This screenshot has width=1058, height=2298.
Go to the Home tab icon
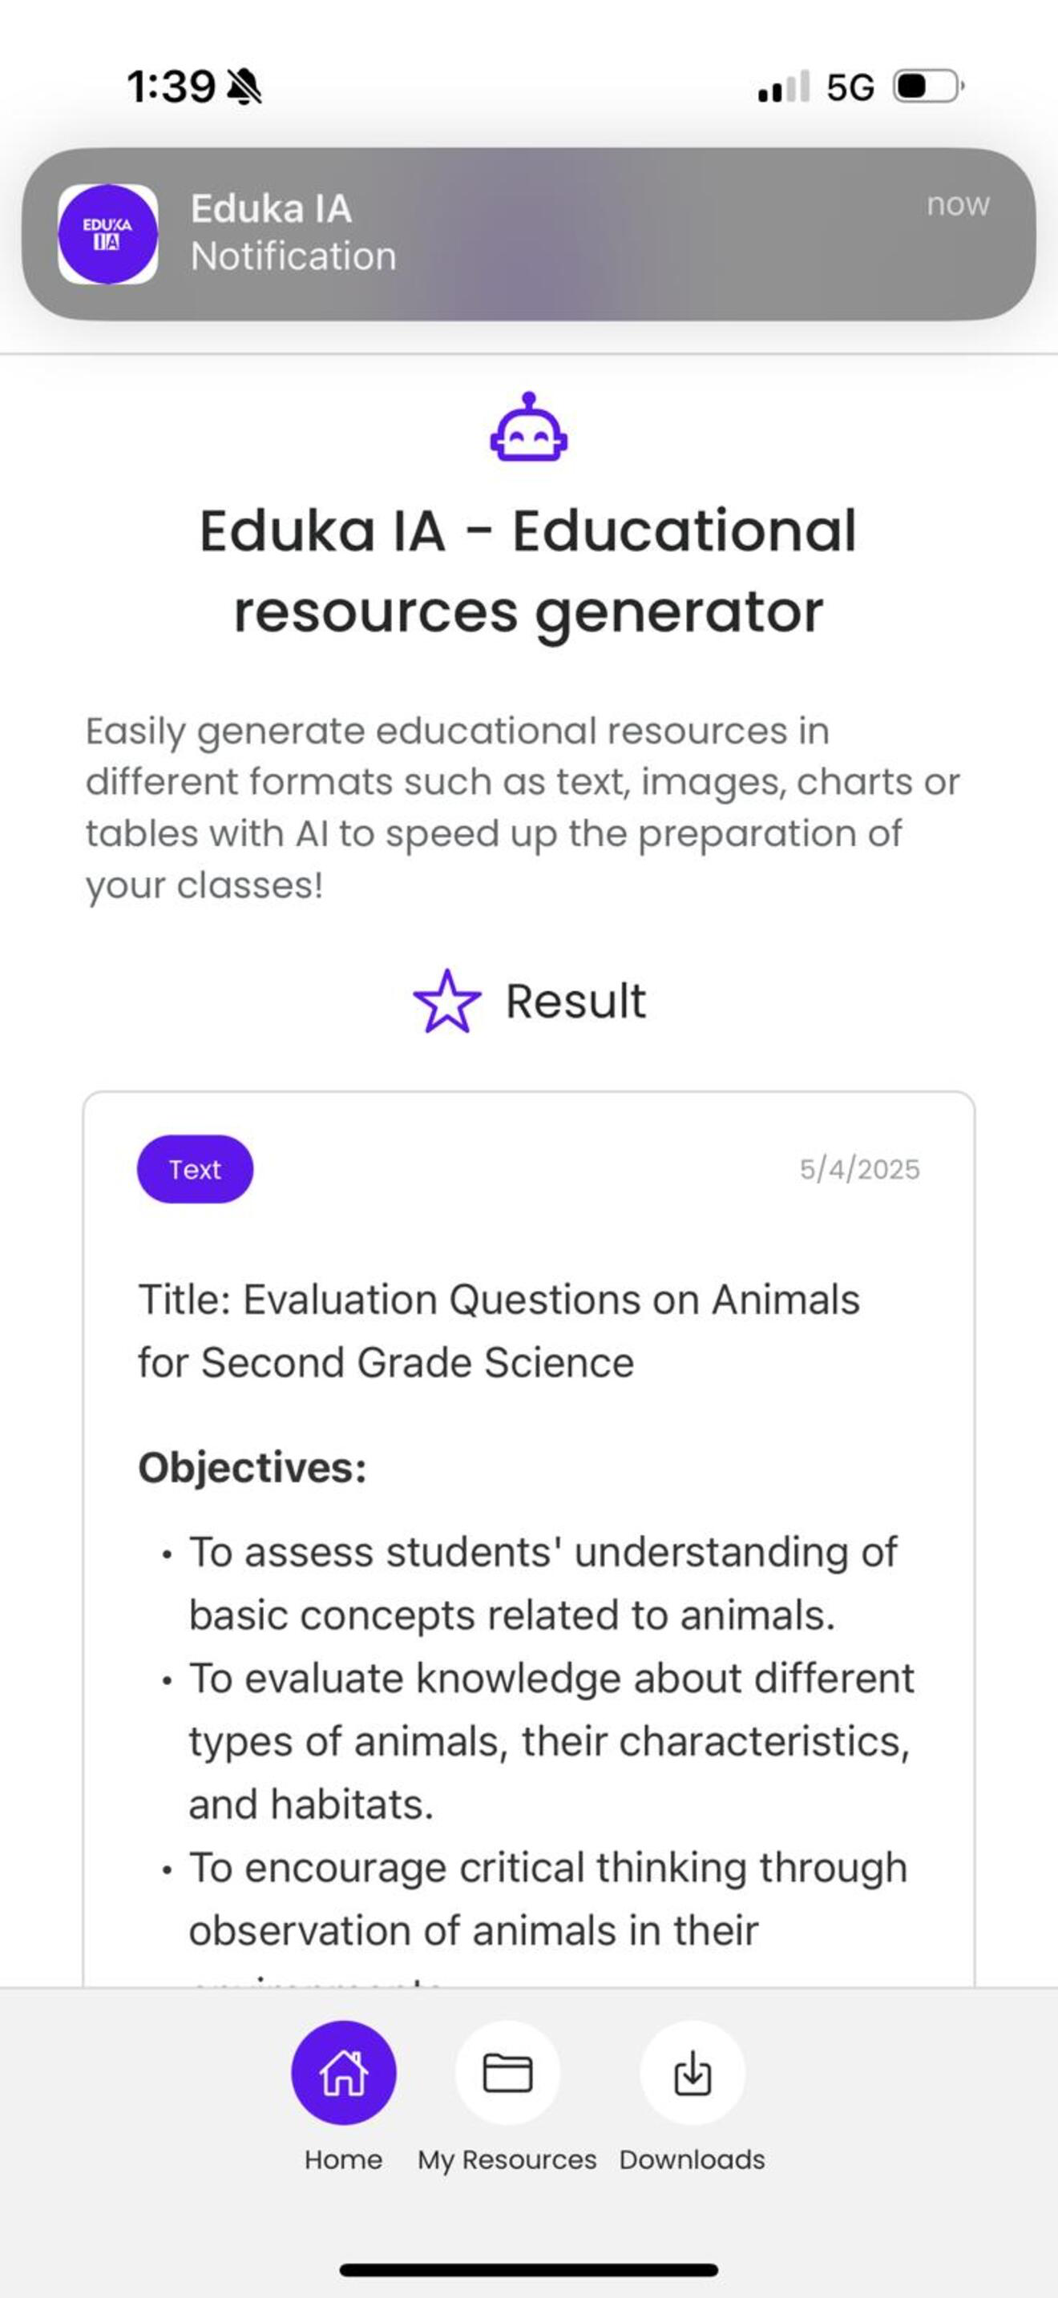tap(343, 2072)
